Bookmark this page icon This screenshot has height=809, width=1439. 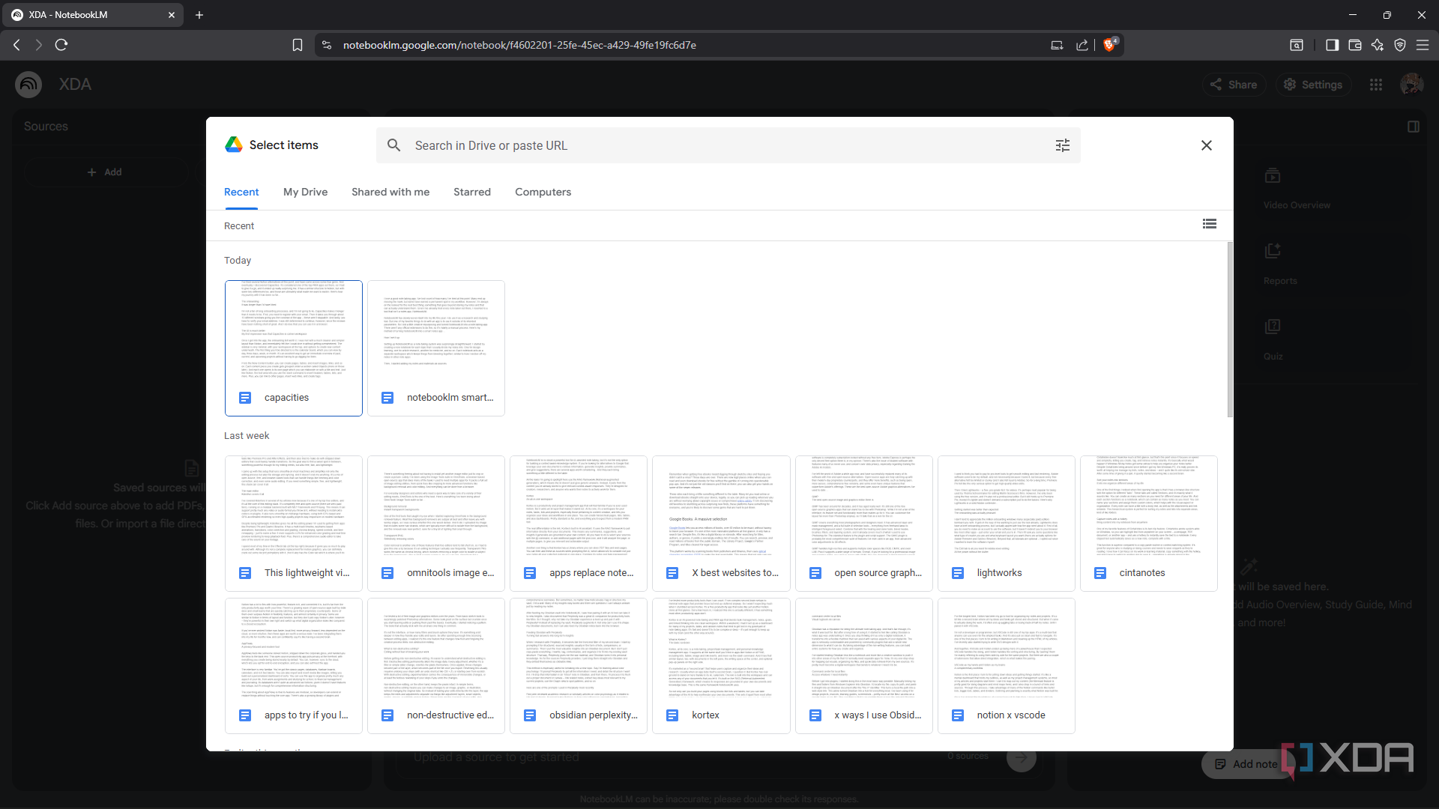[x=298, y=45]
